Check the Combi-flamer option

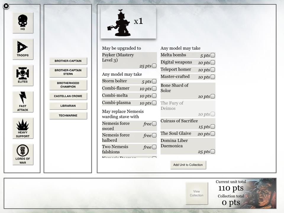[x=154, y=88]
